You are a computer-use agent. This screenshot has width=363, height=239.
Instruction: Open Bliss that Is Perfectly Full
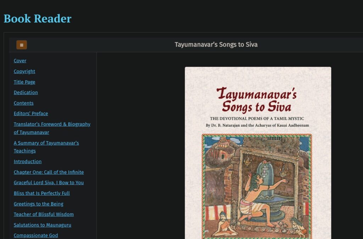click(x=41, y=193)
